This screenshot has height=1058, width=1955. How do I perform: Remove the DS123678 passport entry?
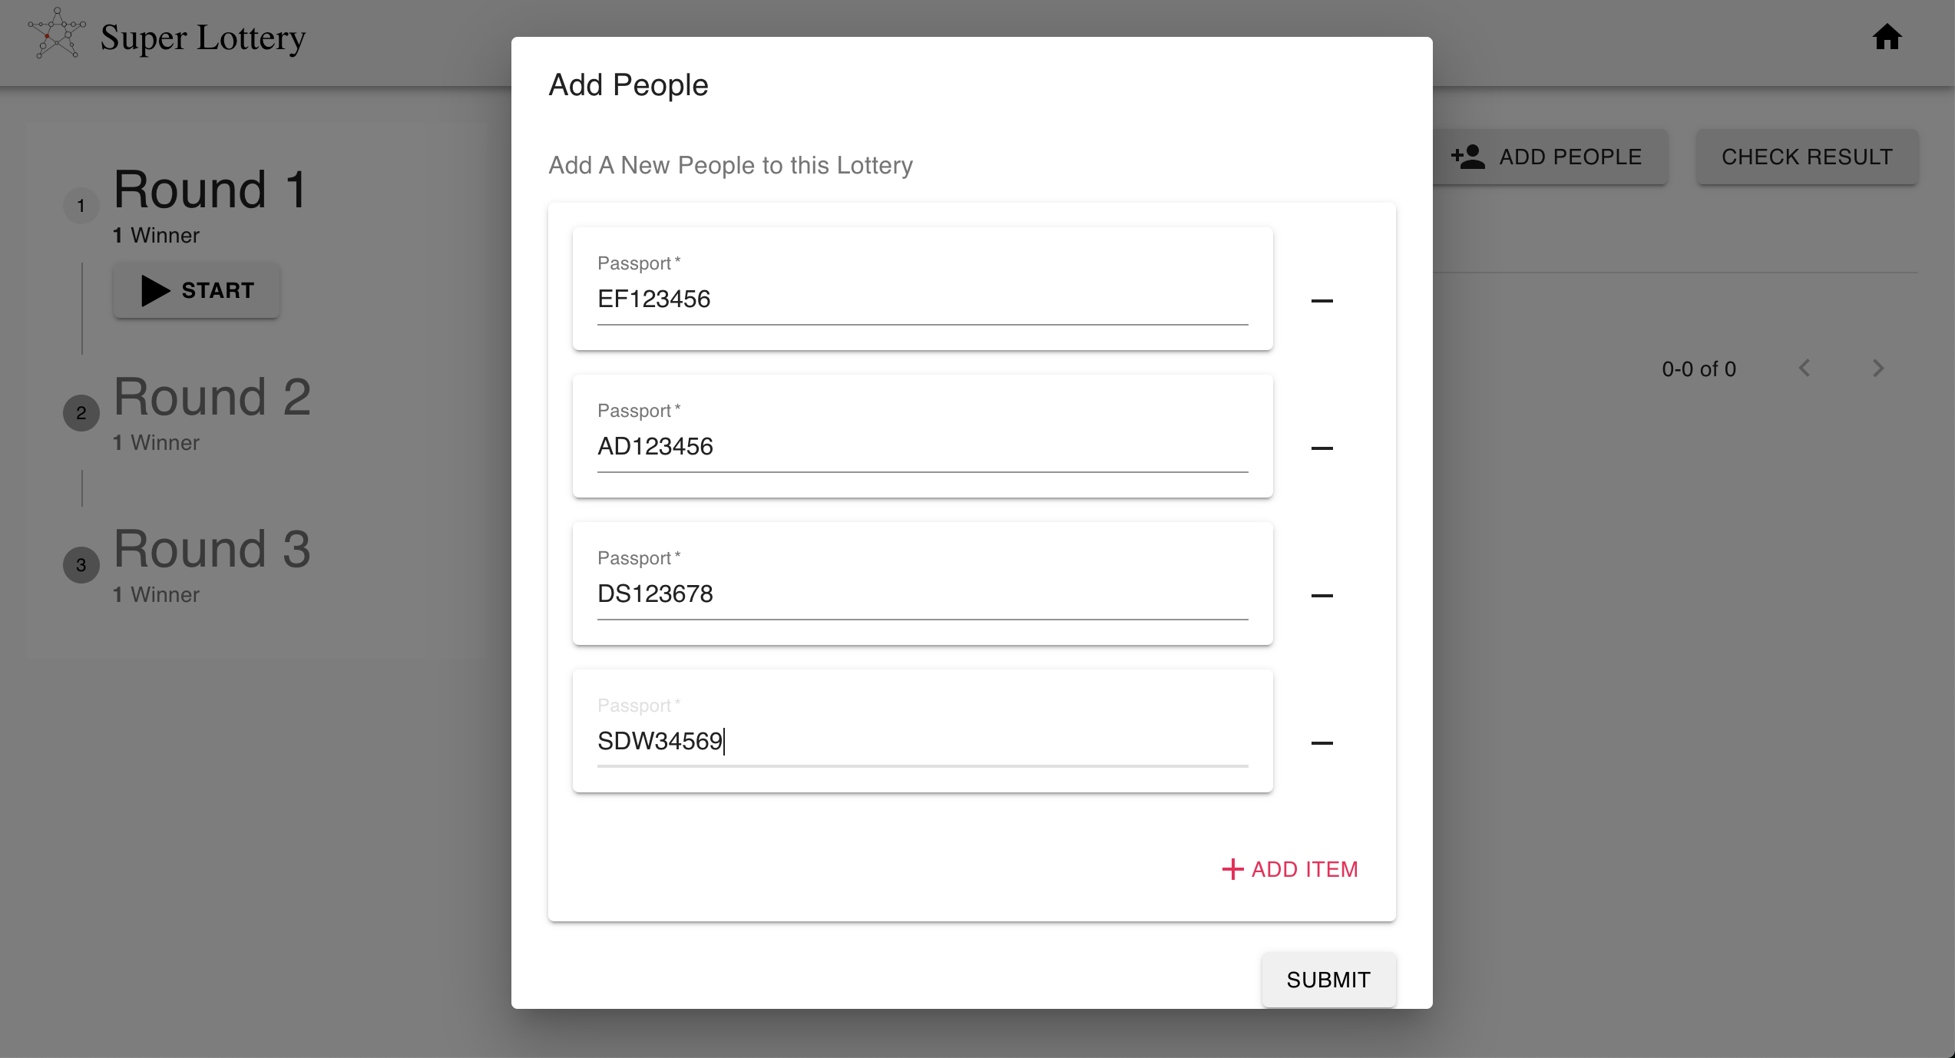coord(1322,595)
